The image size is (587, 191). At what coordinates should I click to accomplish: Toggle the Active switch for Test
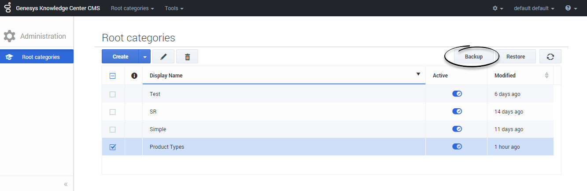click(x=457, y=94)
